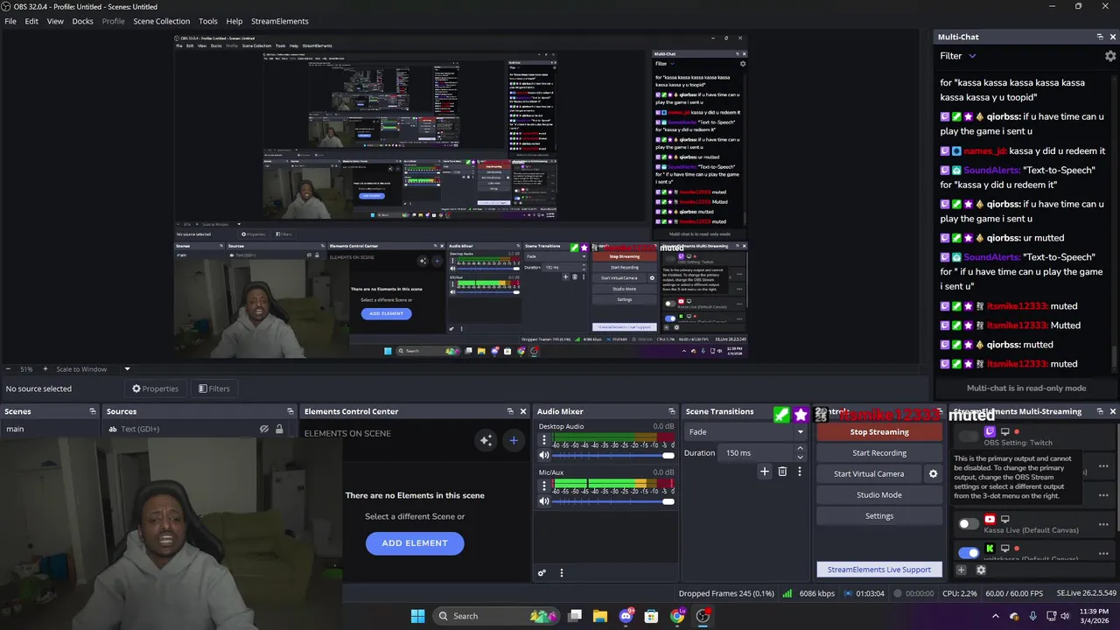The height and width of the screenshot is (630, 1120).
Task: Open the Fade transition dropdown
Action: click(x=745, y=431)
